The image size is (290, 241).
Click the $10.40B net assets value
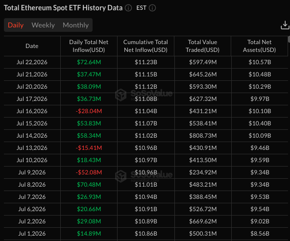(260, 123)
